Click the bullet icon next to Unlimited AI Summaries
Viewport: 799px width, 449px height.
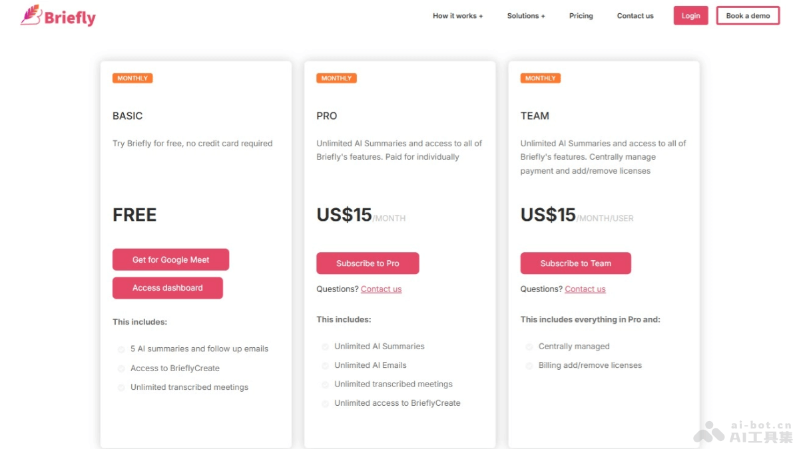[x=325, y=347]
